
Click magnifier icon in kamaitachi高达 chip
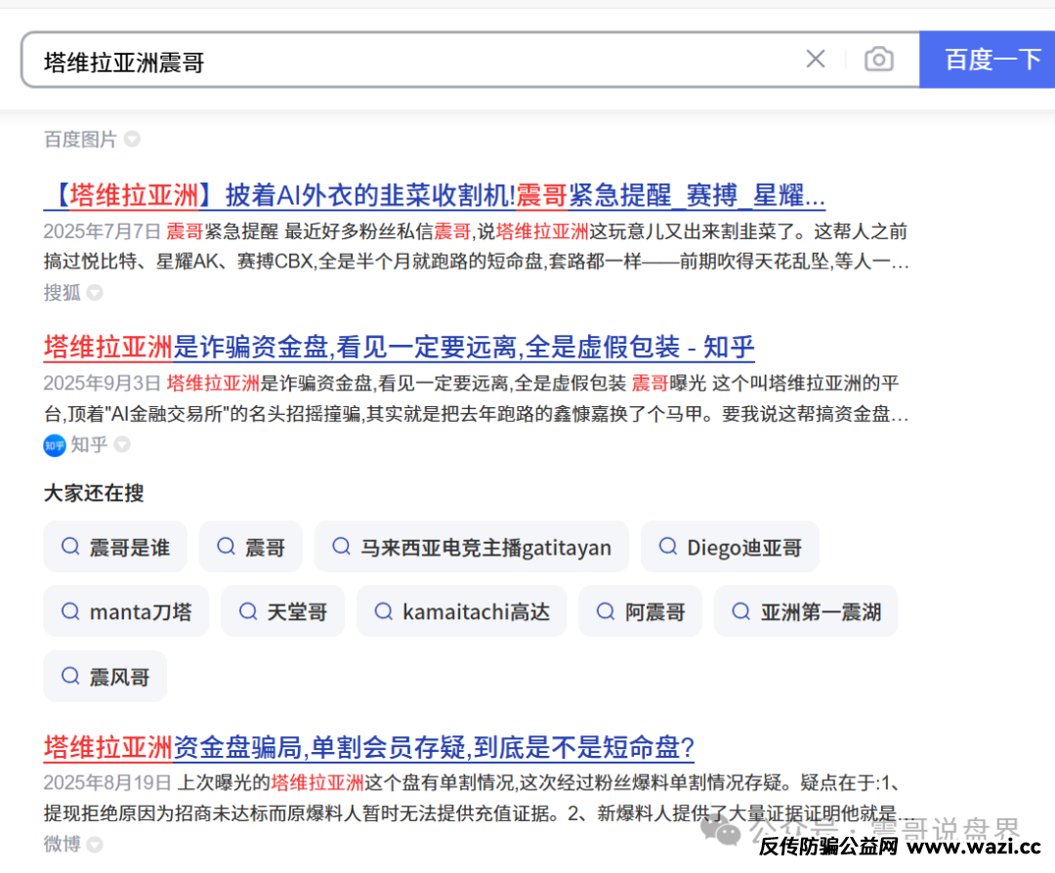383,611
